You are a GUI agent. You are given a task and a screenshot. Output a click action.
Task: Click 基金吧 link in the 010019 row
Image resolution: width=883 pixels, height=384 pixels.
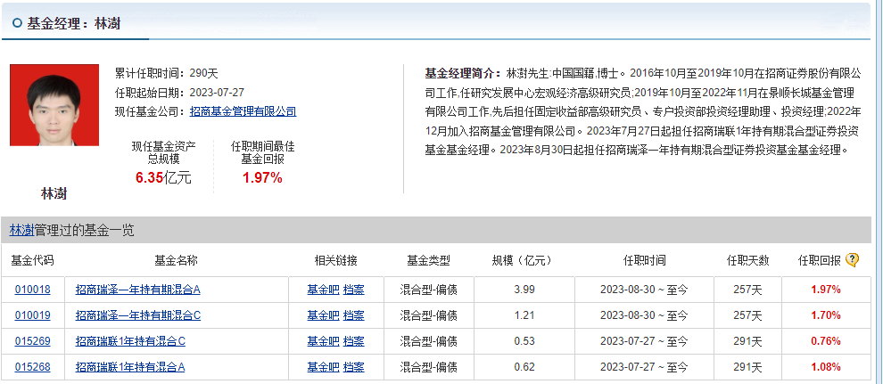coord(323,316)
